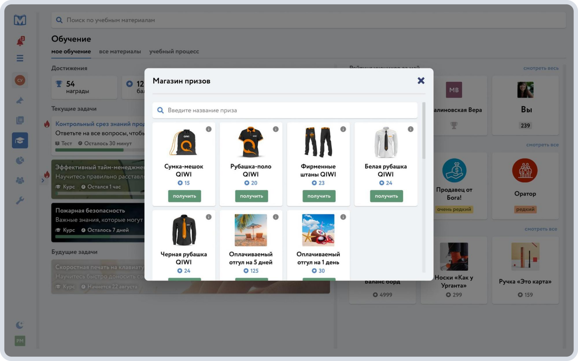Open the 54 награды achievements card
Image resolution: width=578 pixels, height=361 pixels.
84,87
